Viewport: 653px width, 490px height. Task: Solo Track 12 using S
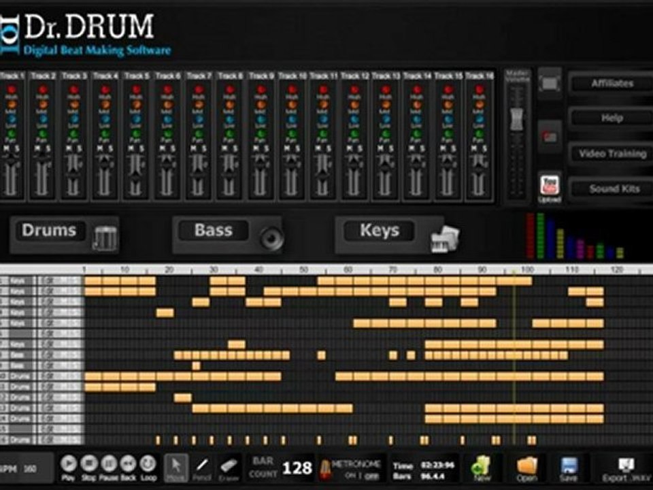point(361,148)
